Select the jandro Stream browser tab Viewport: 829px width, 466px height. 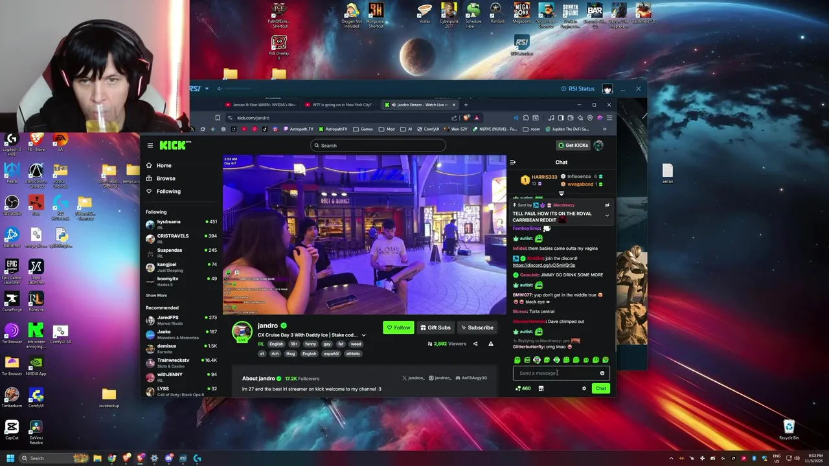coord(420,105)
